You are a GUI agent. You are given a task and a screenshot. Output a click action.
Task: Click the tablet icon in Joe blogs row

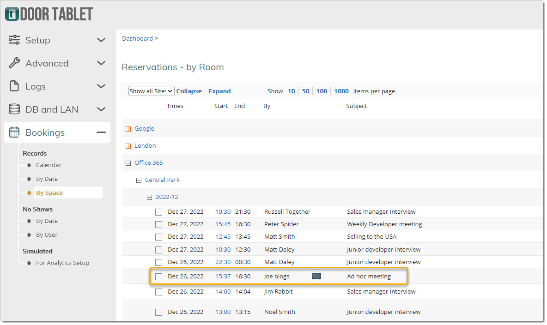[316, 276]
